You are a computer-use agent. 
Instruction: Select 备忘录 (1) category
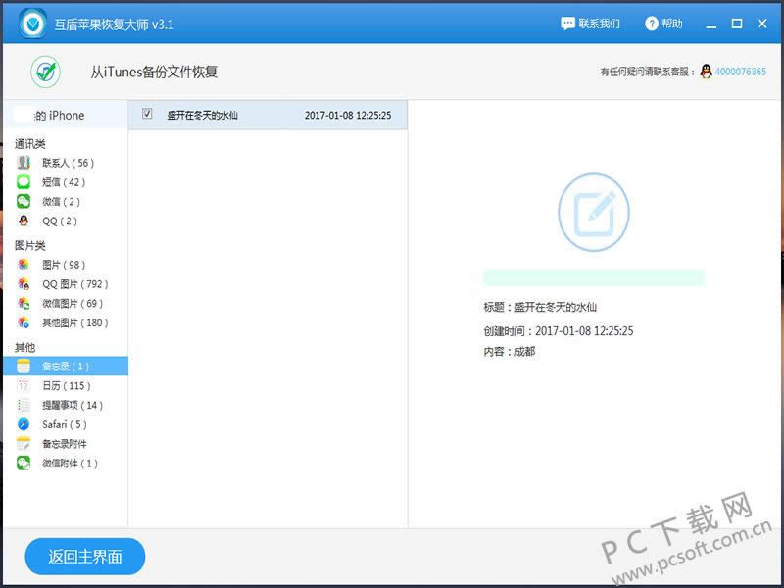coord(66,366)
